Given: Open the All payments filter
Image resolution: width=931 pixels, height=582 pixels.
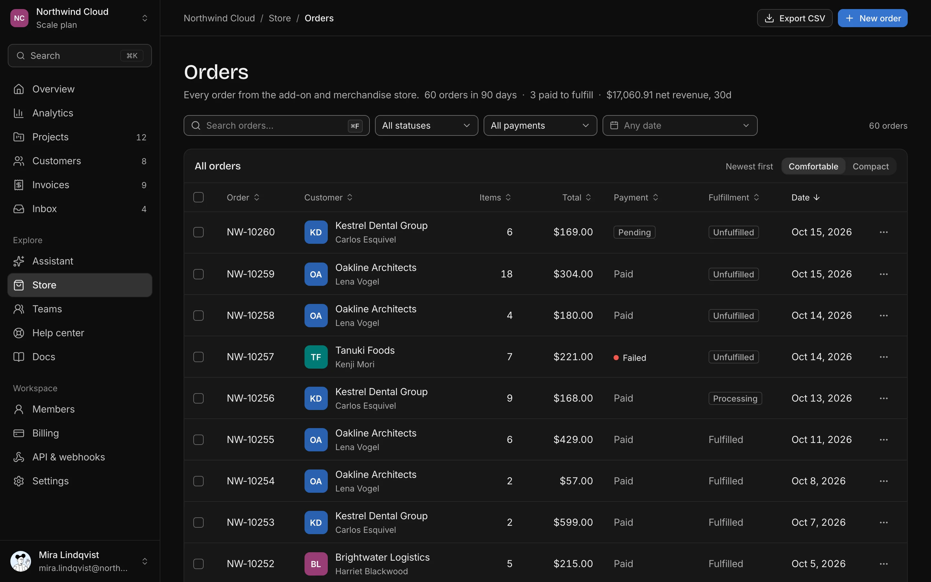Looking at the screenshot, I should [540, 125].
